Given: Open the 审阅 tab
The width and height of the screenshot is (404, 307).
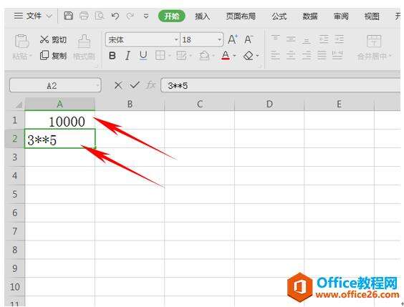Looking at the screenshot, I should (x=341, y=16).
